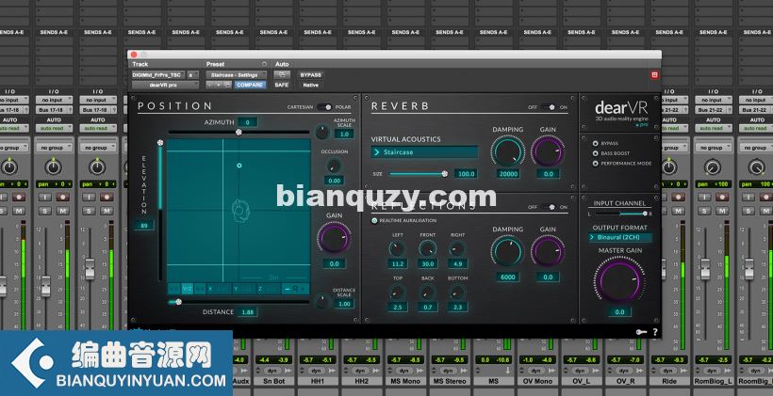Click the reverb Size slider
This screenshot has height=396, width=773.
[418, 174]
